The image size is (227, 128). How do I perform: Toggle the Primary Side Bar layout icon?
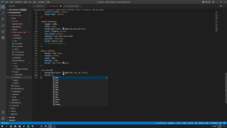click(x=204, y=2)
